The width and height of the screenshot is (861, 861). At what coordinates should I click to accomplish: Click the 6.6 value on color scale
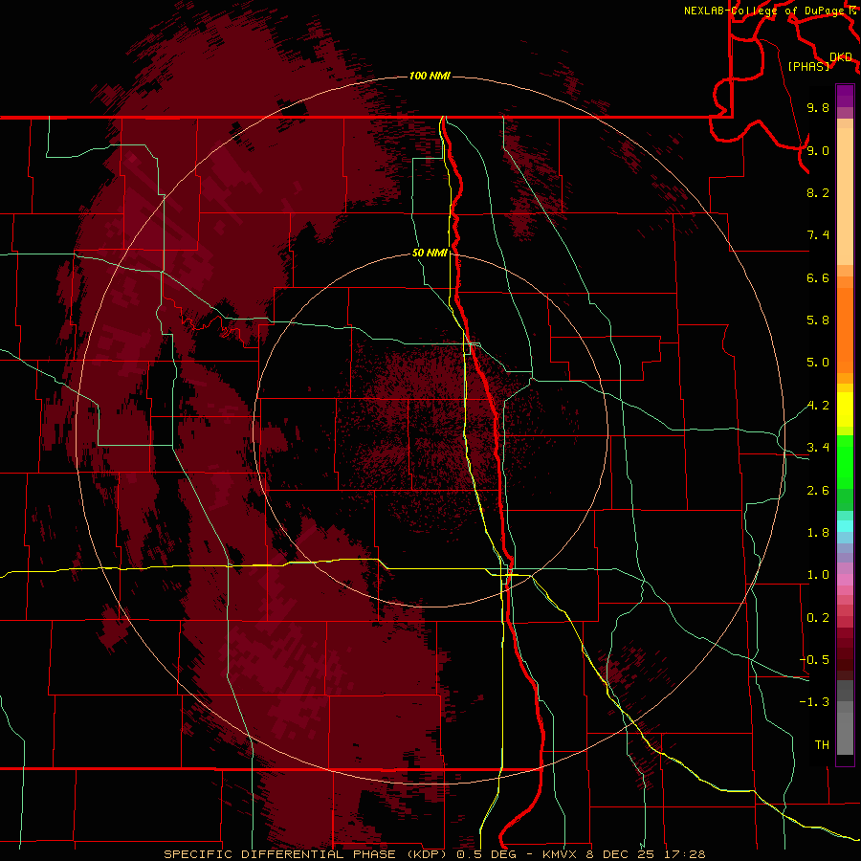click(x=818, y=277)
